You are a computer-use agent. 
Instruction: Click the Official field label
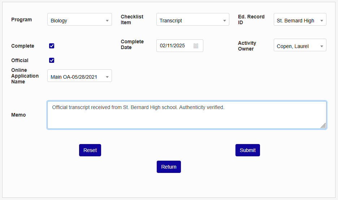click(20, 60)
